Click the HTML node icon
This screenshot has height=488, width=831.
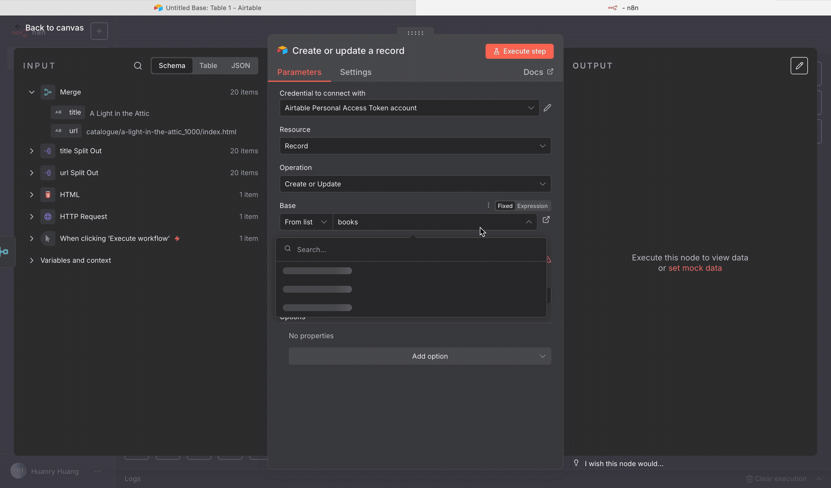tap(48, 195)
